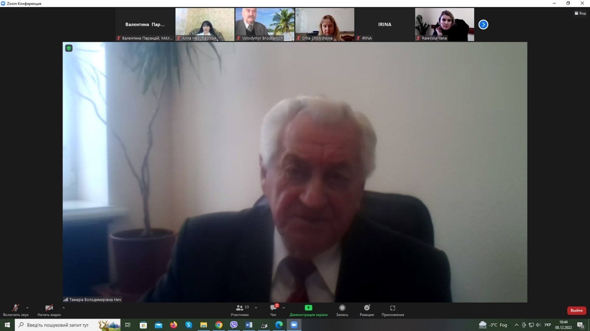
Task: Expand chat options arrow next to Chat
Action: (x=284, y=307)
